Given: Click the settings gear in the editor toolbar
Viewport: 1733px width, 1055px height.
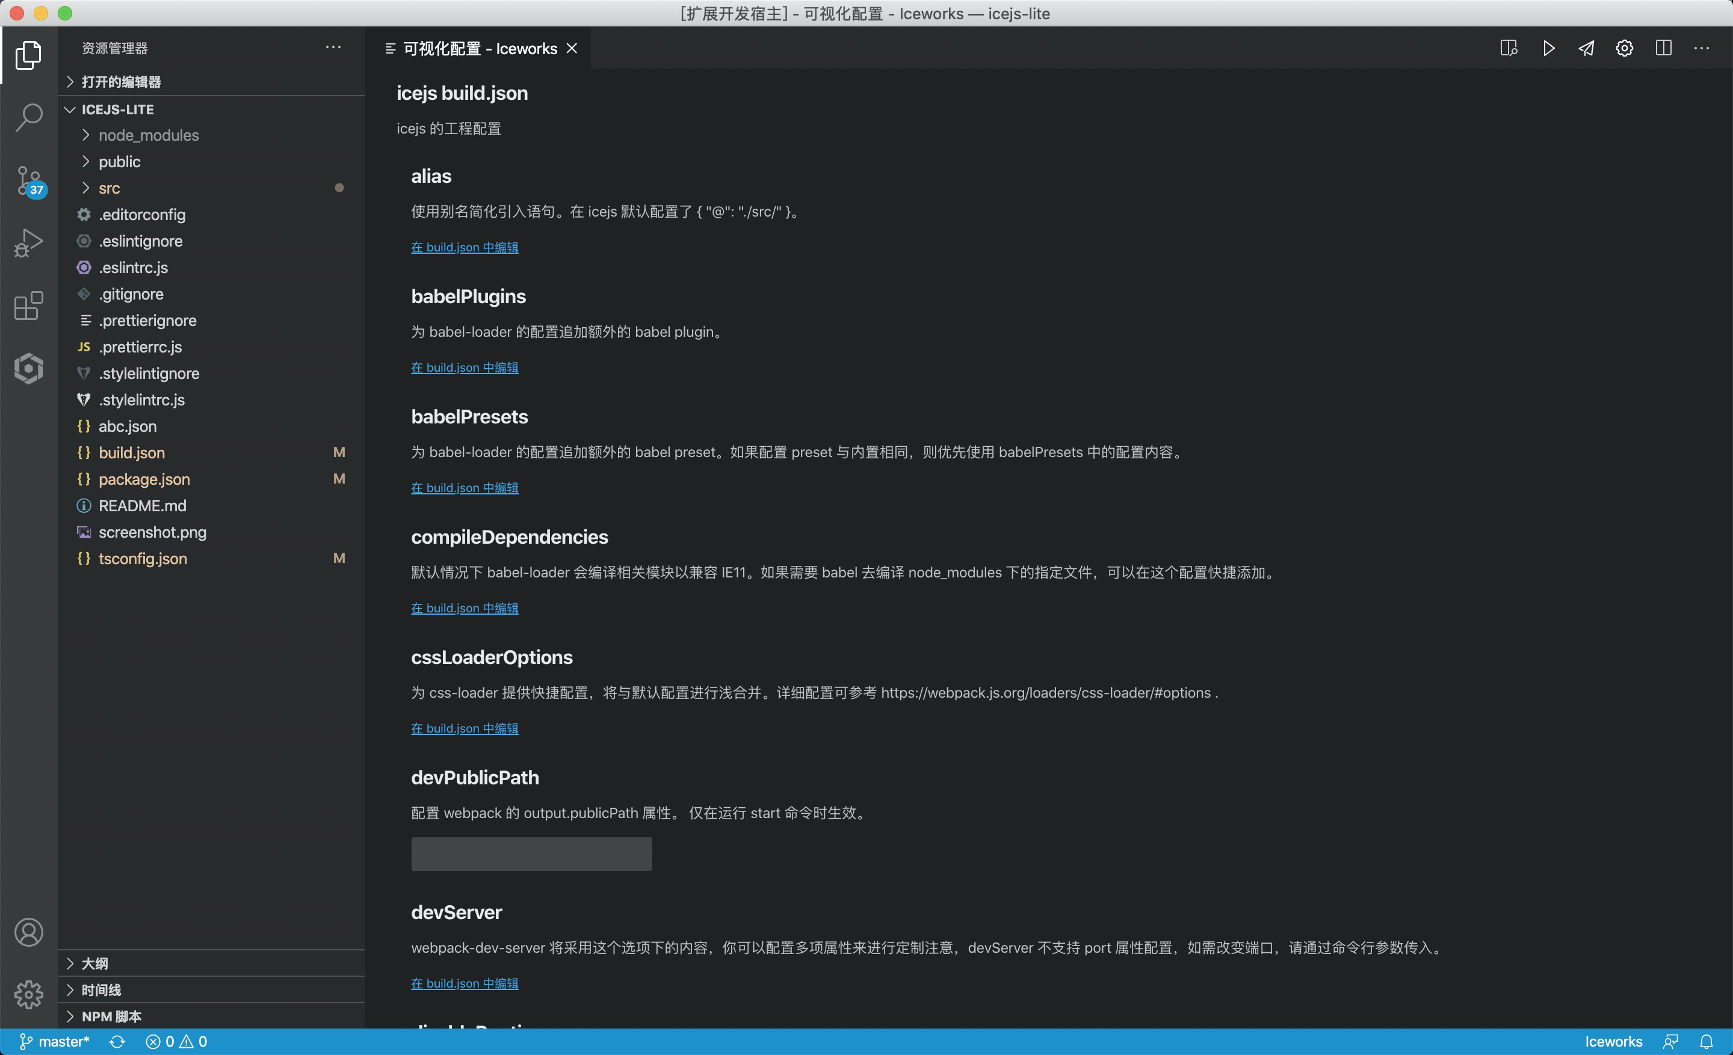Looking at the screenshot, I should pos(1624,48).
